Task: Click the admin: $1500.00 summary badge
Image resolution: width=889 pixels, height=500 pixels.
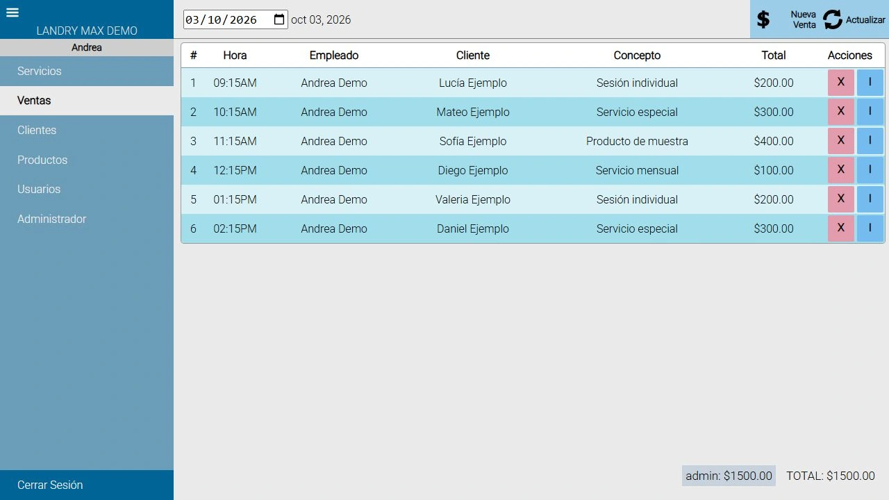Action: point(729,476)
